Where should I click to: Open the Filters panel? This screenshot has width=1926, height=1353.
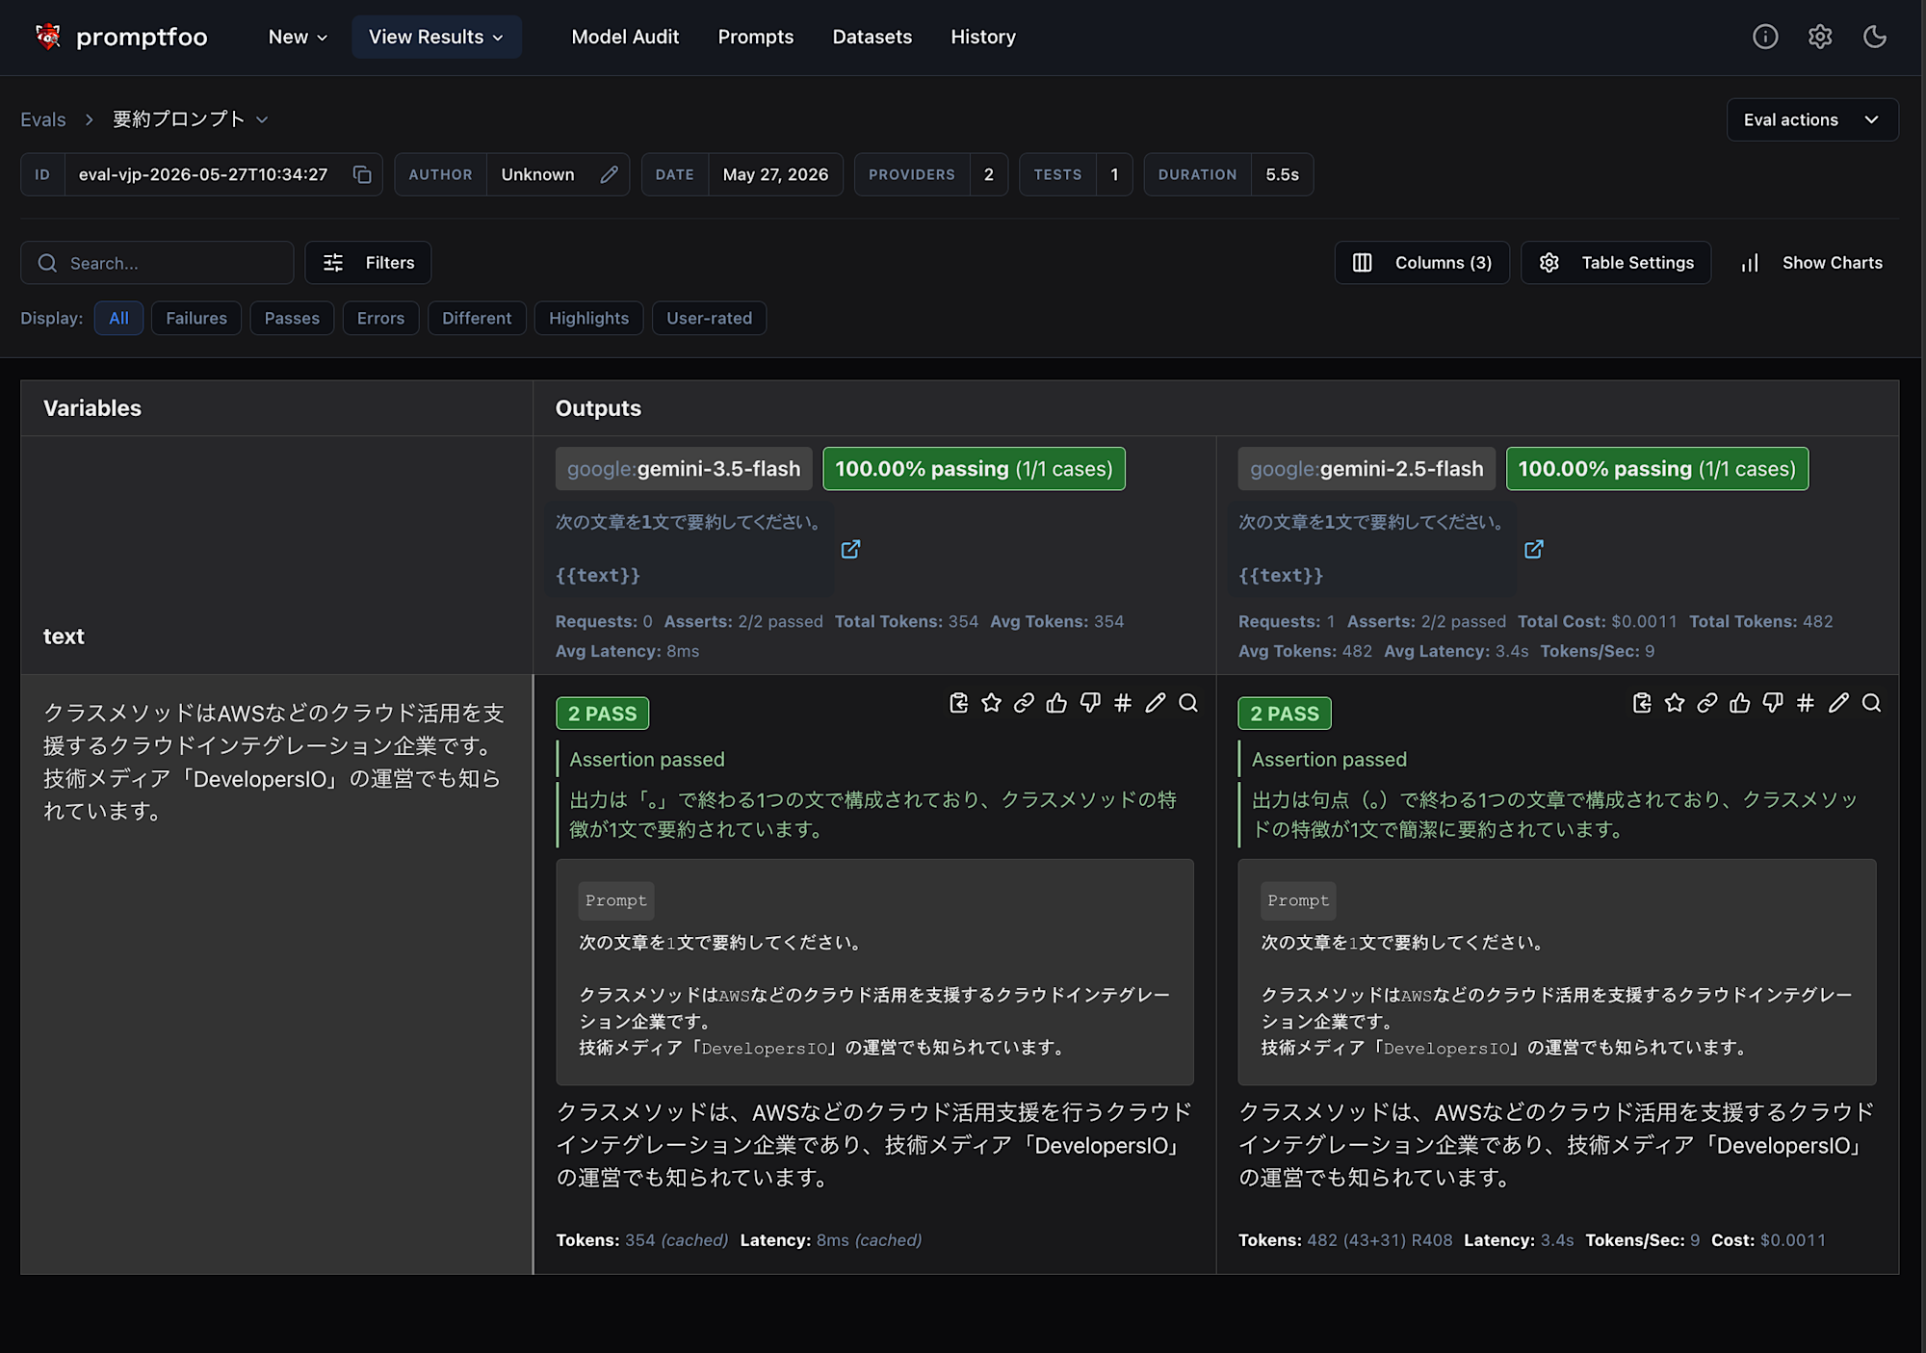tap(368, 263)
